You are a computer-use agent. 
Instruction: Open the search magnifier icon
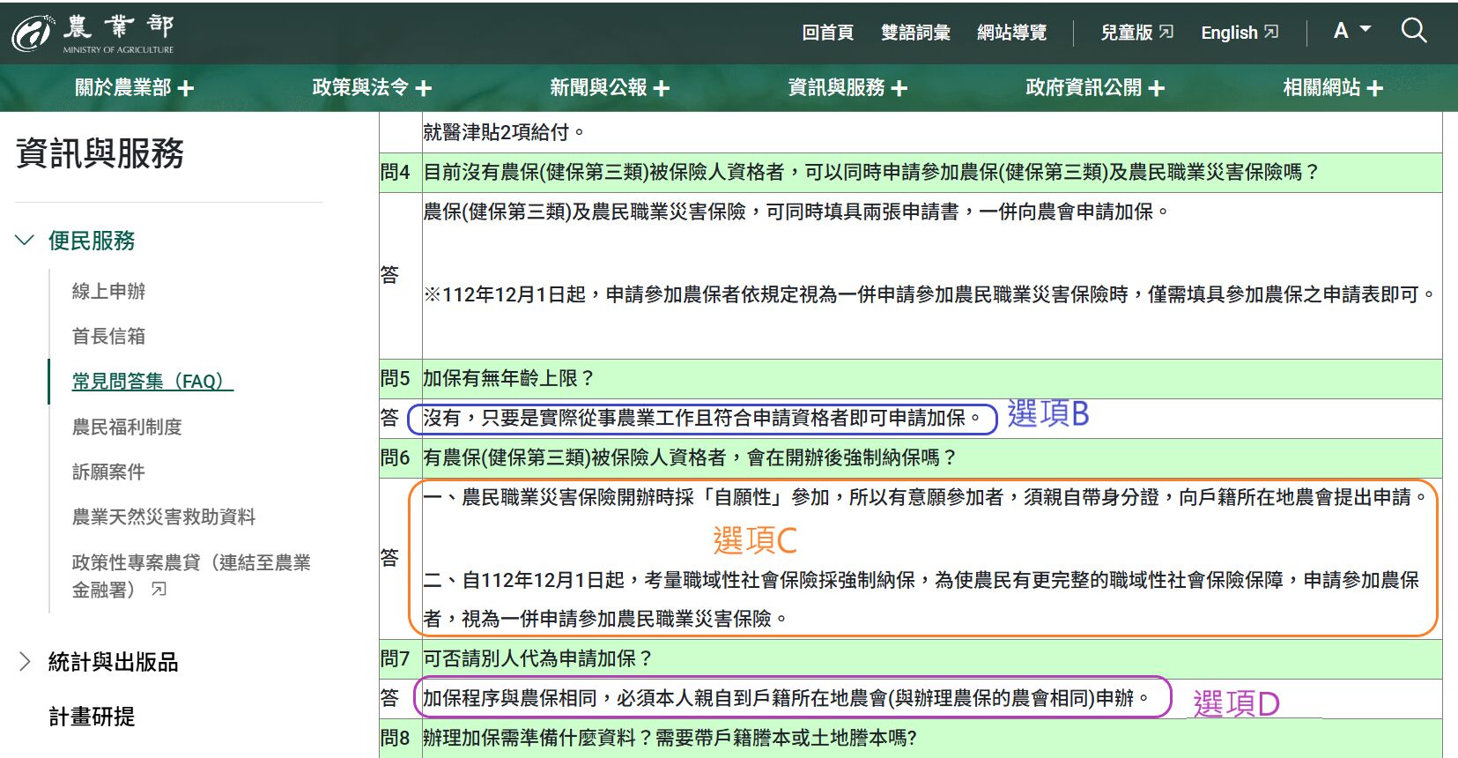click(x=1413, y=32)
